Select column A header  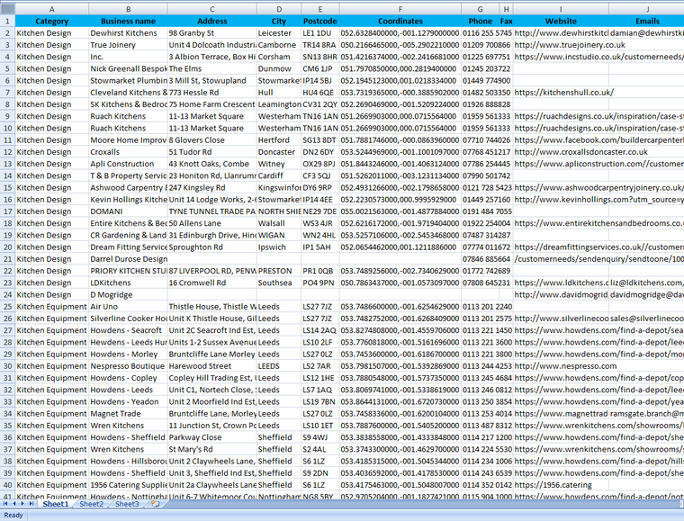(52, 9)
